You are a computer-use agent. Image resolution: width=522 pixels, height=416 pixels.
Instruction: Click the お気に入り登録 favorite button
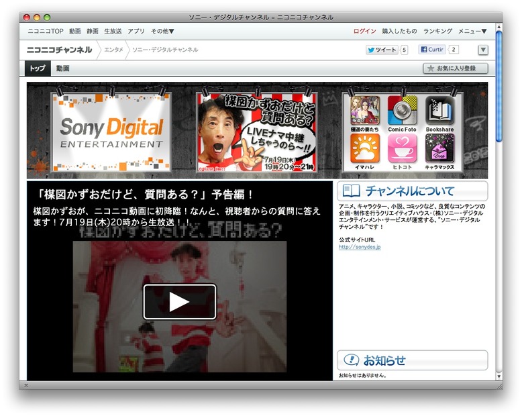(456, 68)
